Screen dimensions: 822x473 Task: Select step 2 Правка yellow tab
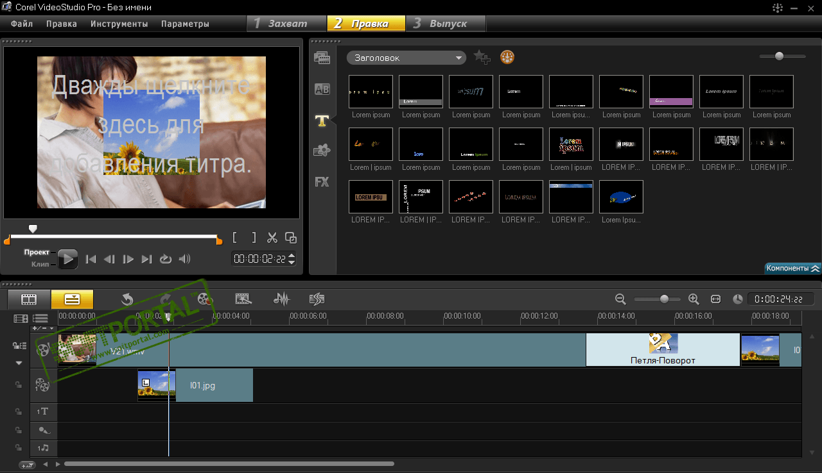click(x=367, y=24)
